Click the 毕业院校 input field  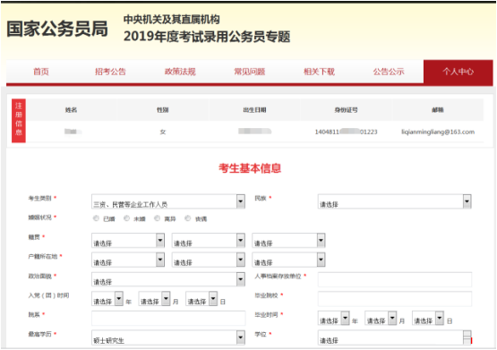tap(395, 299)
